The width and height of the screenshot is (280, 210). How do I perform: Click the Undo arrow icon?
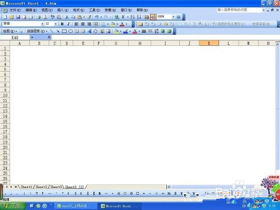97,17
